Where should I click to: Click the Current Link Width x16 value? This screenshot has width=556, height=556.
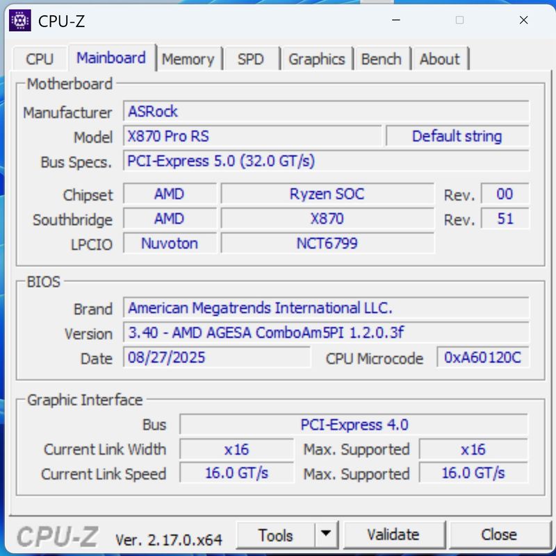[236, 449]
